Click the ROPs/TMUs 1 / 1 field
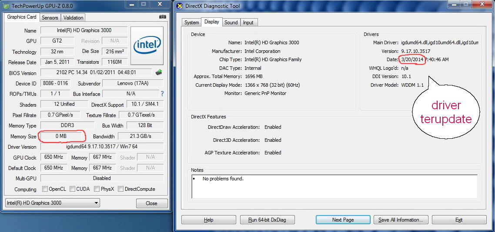 tap(55, 94)
